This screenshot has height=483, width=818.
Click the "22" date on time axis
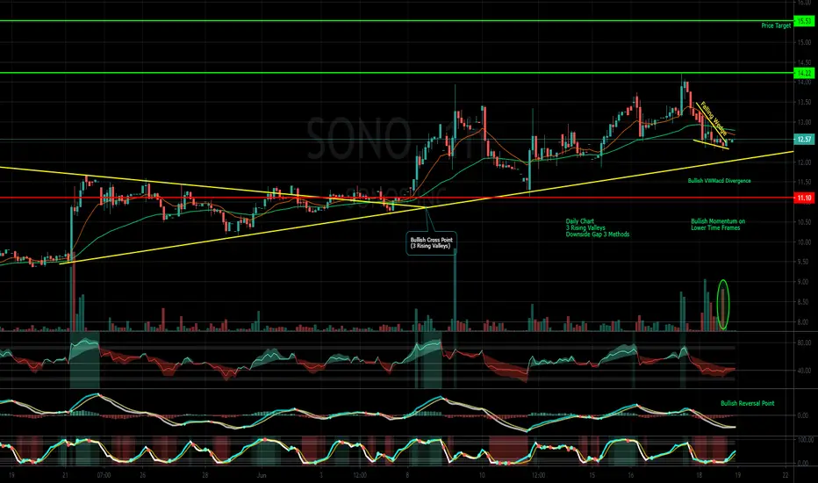tap(786, 475)
